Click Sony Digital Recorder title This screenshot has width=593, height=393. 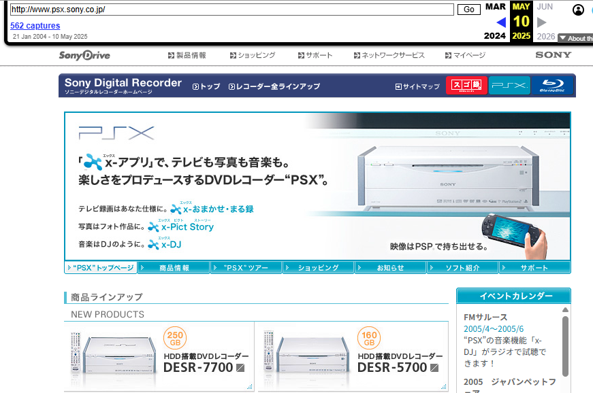point(123,83)
